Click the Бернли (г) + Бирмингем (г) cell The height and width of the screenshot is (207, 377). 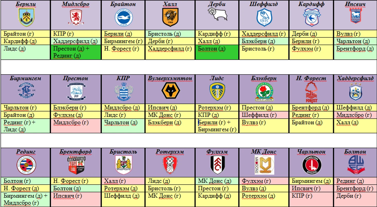coord(217,126)
